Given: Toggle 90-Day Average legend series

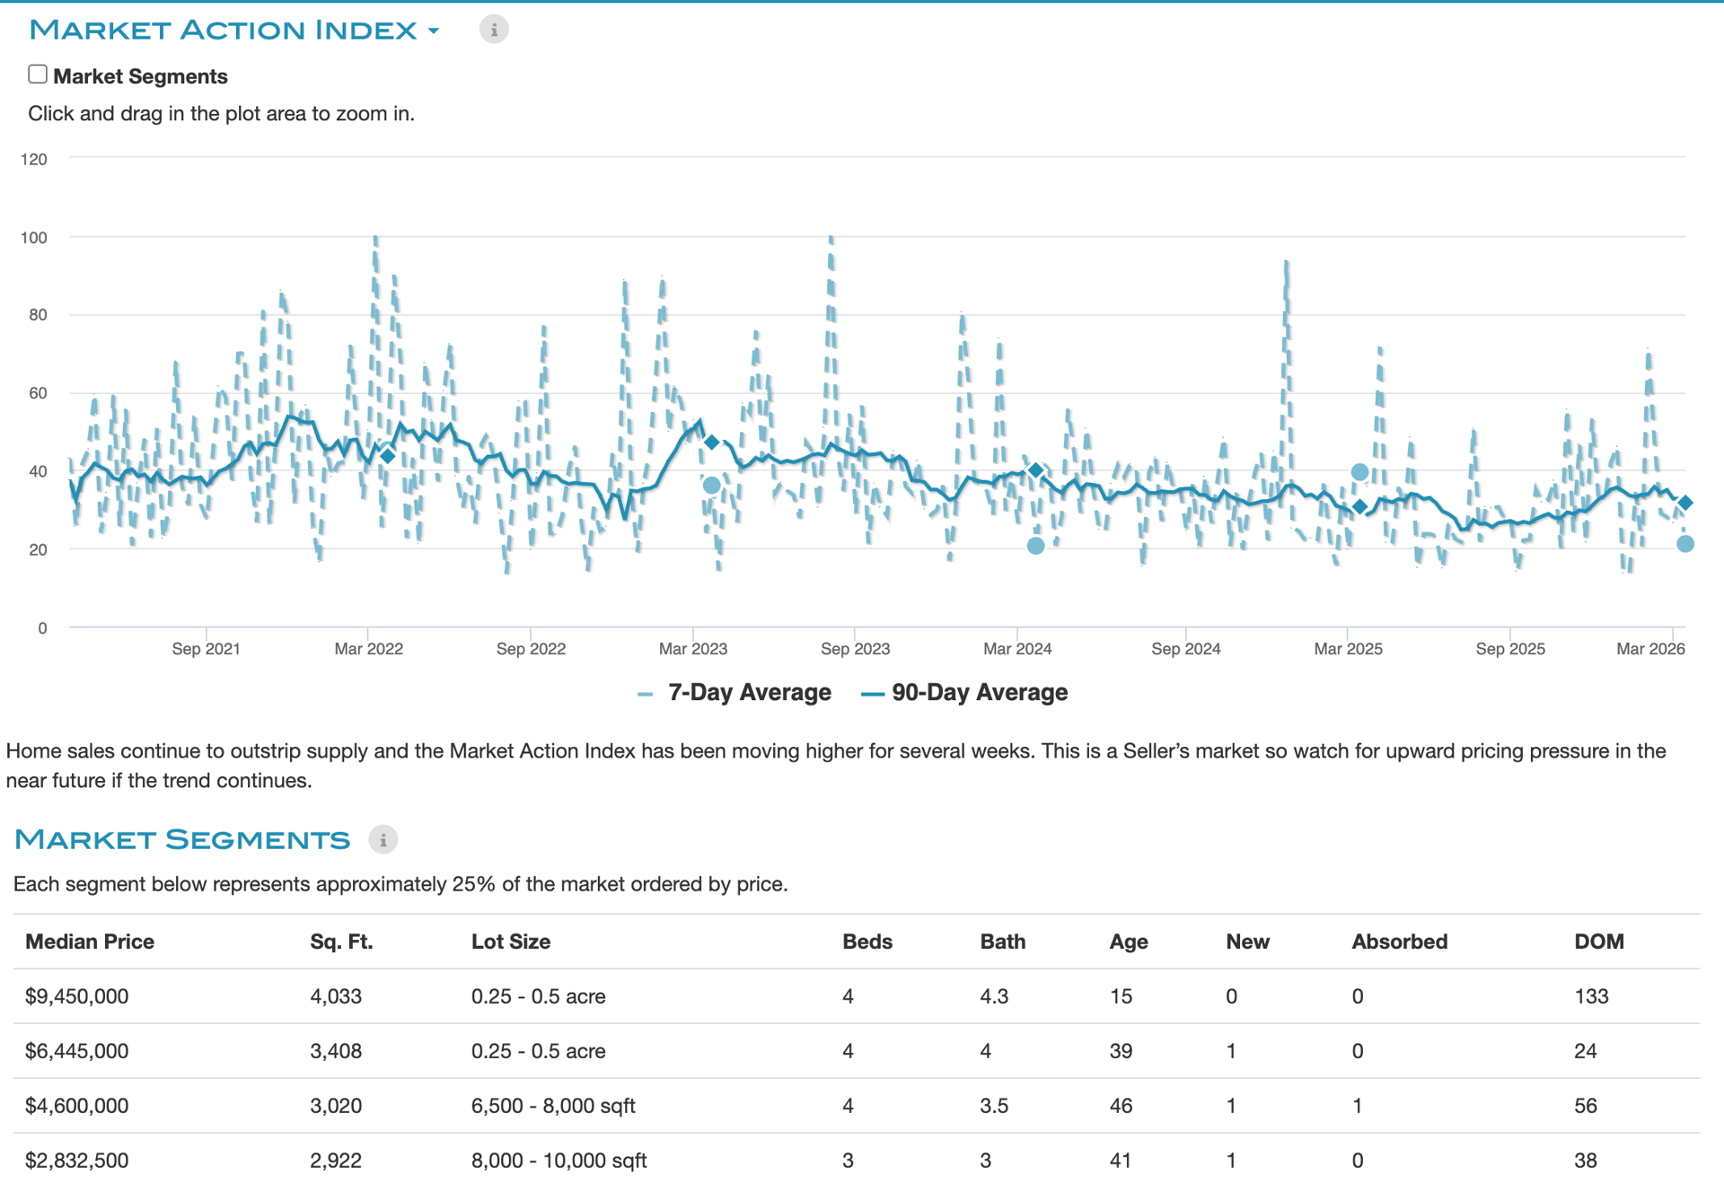Looking at the screenshot, I should (x=979, y=693).
